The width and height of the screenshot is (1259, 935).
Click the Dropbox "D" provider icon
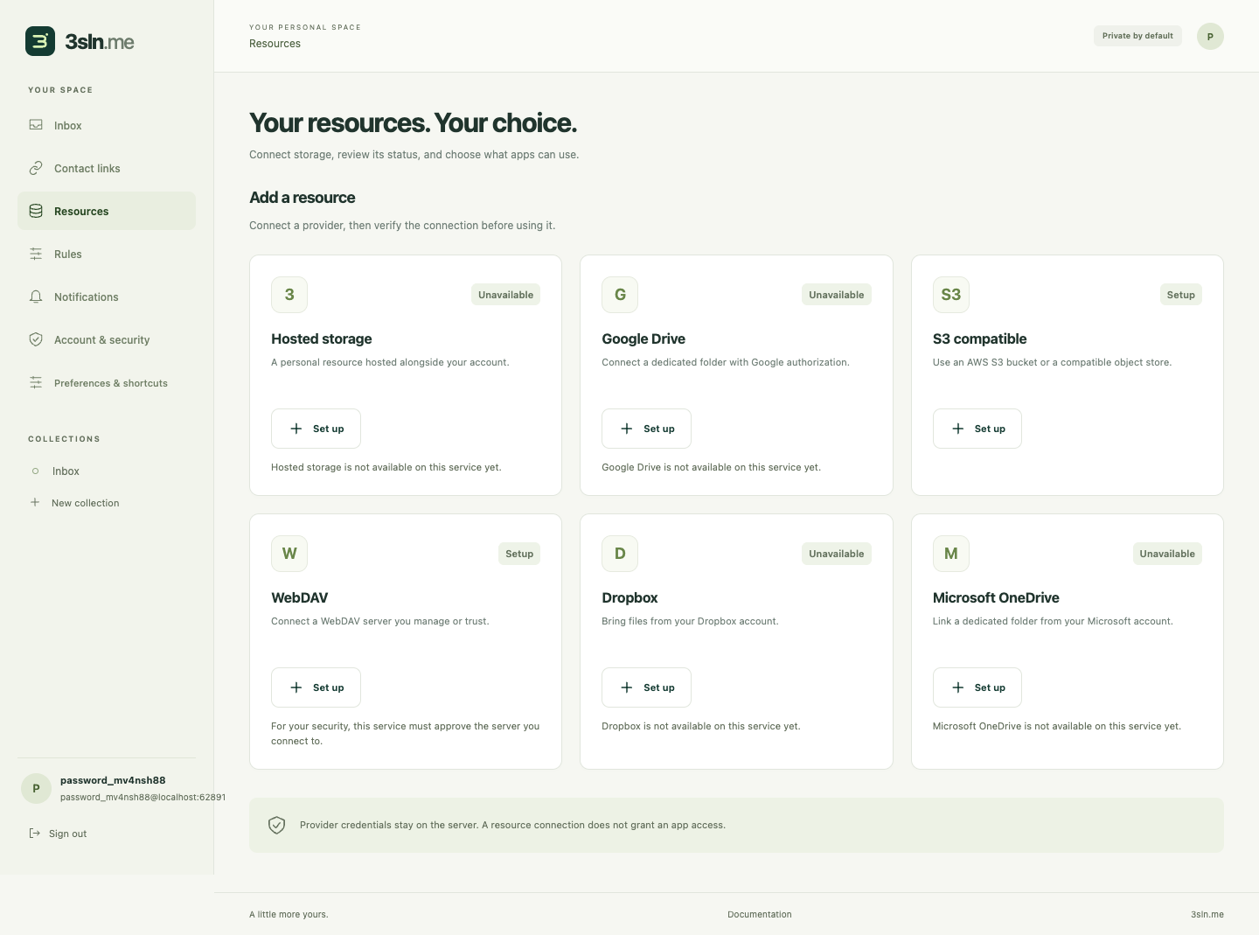pyautogui.click(x=620, y=554)
